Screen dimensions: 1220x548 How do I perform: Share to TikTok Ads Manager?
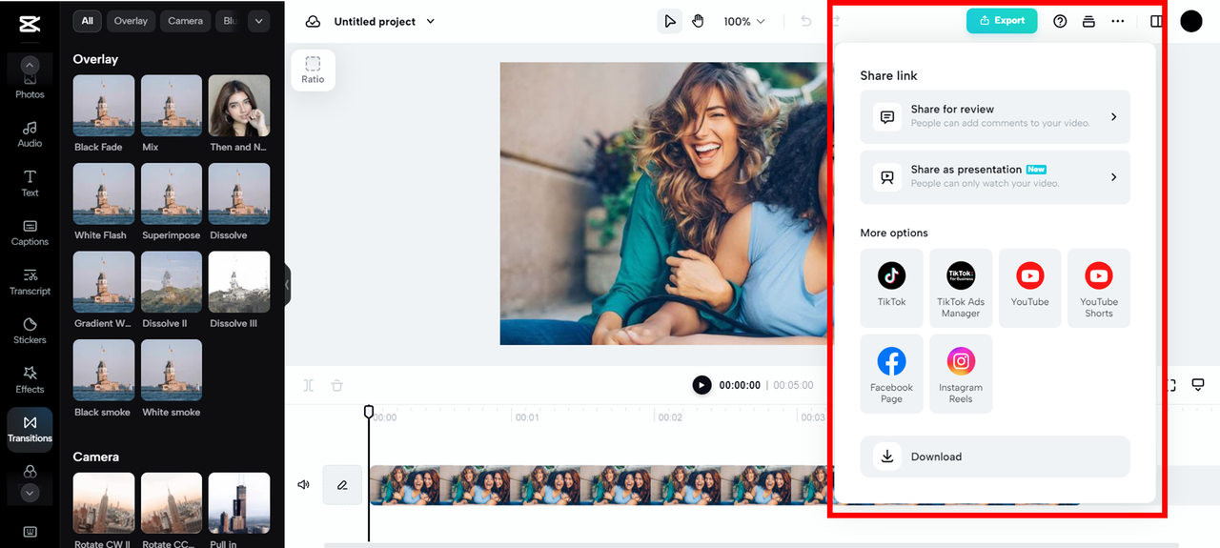961,288
